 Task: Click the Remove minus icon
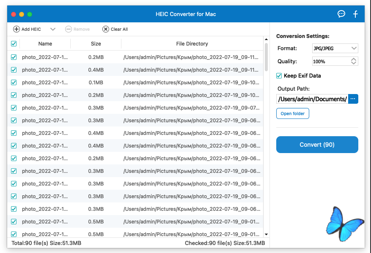click(69, 29)
